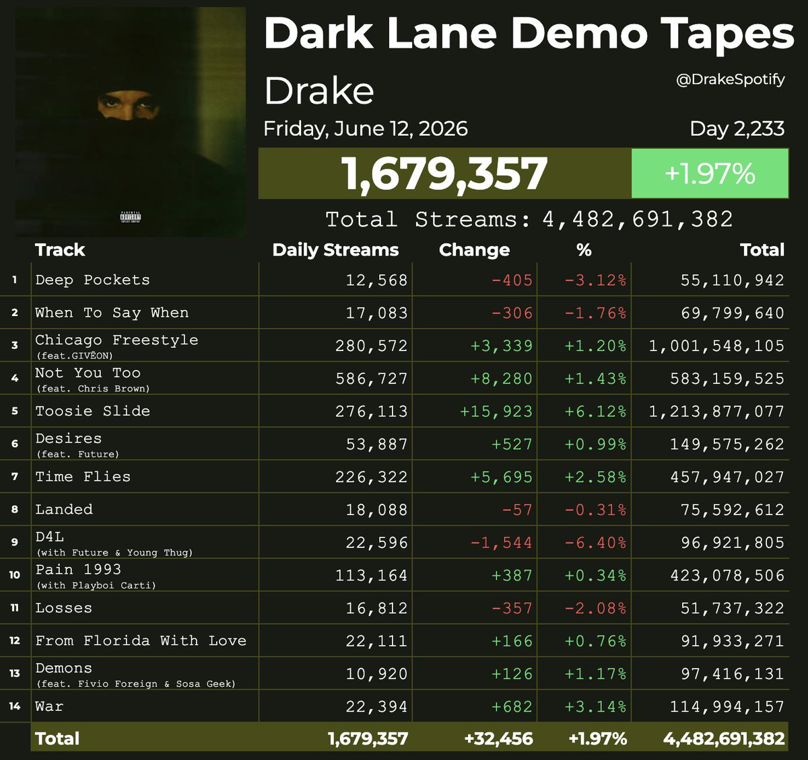This screenshot has height=760, width=808.
Task: Click the Daily Streams column header
Action: [x=335, y=250]
